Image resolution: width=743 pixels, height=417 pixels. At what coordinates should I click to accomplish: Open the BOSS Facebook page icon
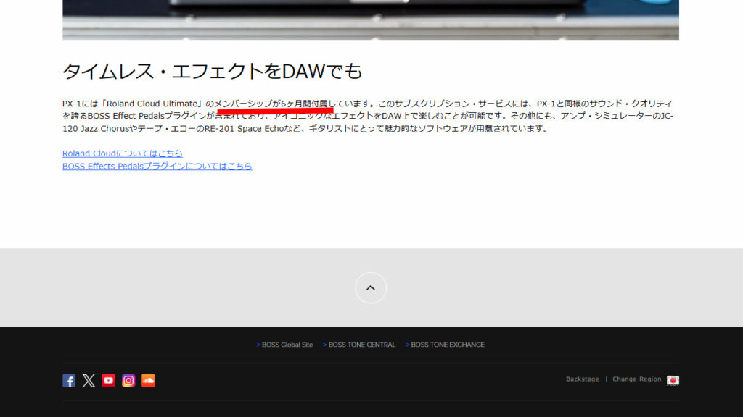(x=69, y=380)
